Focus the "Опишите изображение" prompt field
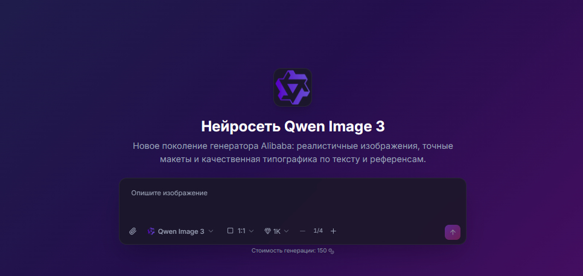The height and width of the screenshot is (276, 583). [292, 202]
